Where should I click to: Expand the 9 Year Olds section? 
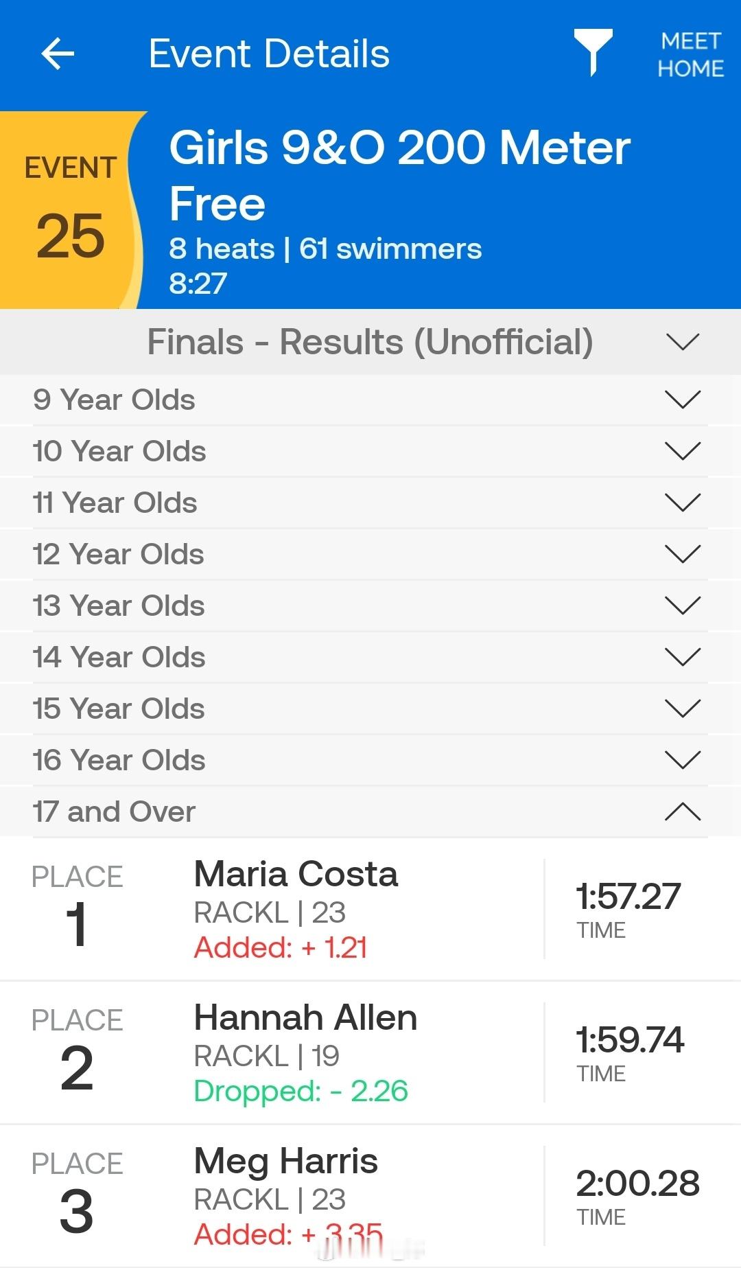click(682, 400)
